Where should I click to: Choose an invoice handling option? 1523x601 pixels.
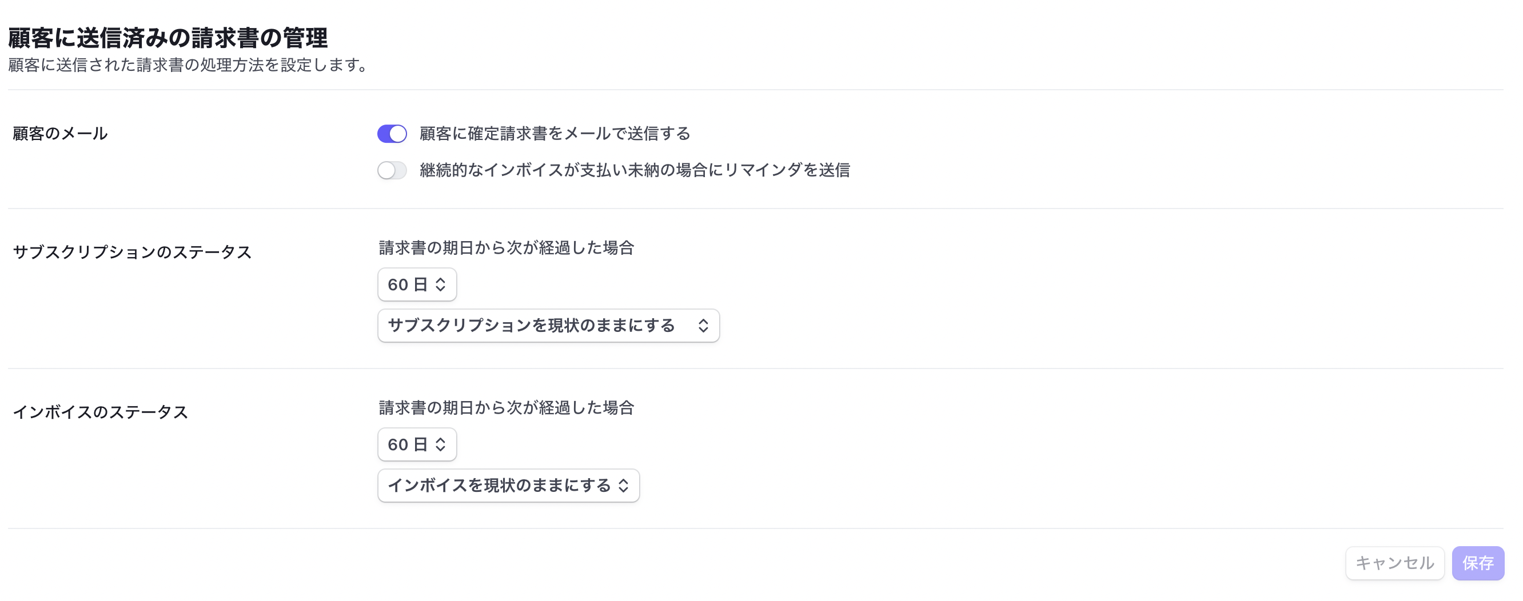(508, 485)
